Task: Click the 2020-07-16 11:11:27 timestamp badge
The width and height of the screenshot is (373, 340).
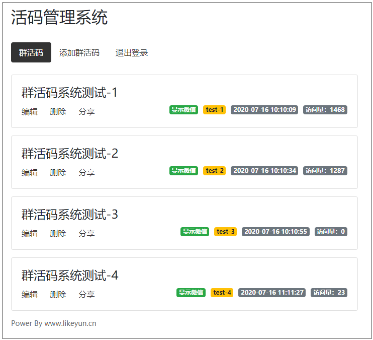Action: point(272,293)
